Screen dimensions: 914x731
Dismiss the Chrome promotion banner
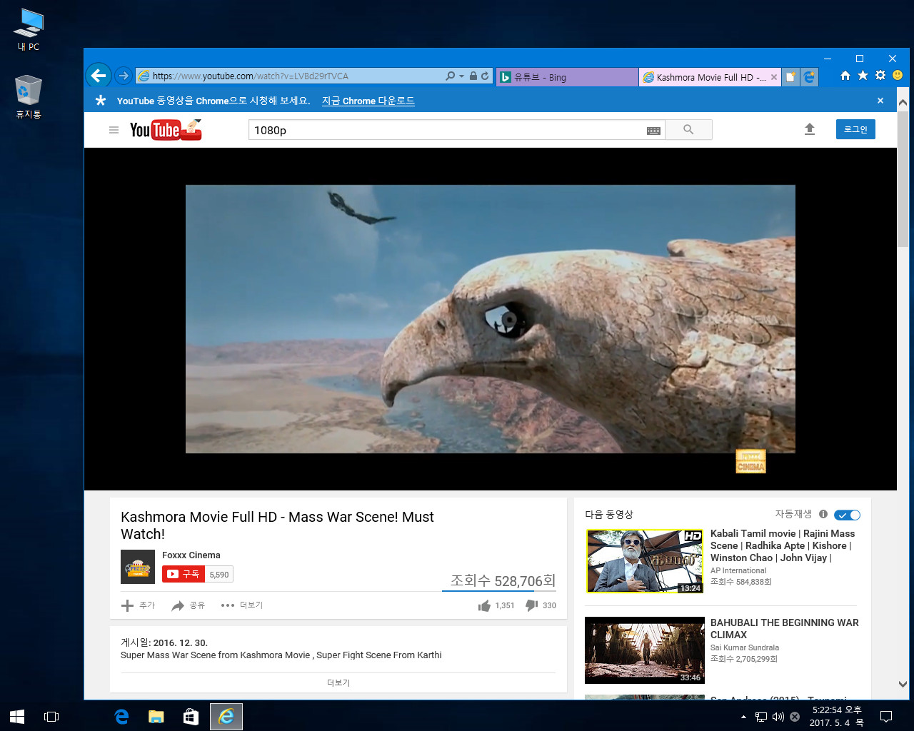(x=880, y=101)
